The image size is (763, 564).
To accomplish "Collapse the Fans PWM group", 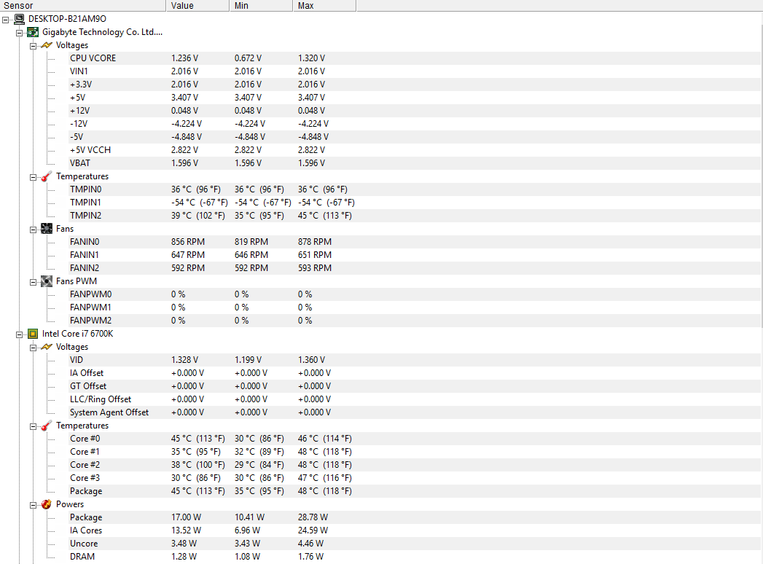I will [33, 282].
